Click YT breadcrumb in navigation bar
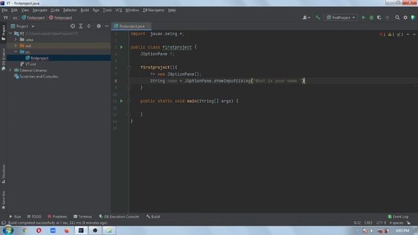Image resolution: width=418 pixels, height=235 pixels. tap(6, 18)
